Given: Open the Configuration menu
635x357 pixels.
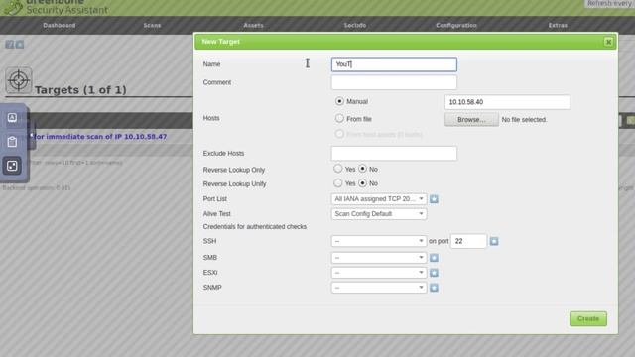Looking at the screenshot, I should point(456,25).
